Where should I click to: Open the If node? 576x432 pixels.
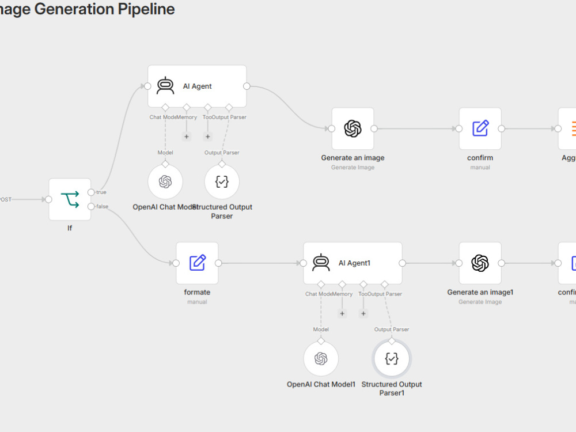coord(70,199)
